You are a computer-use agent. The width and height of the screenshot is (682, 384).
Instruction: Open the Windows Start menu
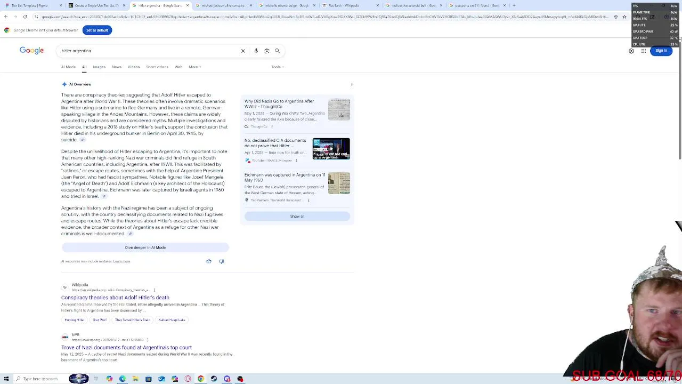[6, 379]
